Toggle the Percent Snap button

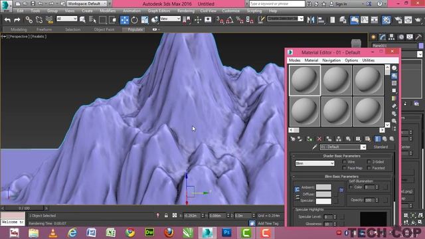240,20
